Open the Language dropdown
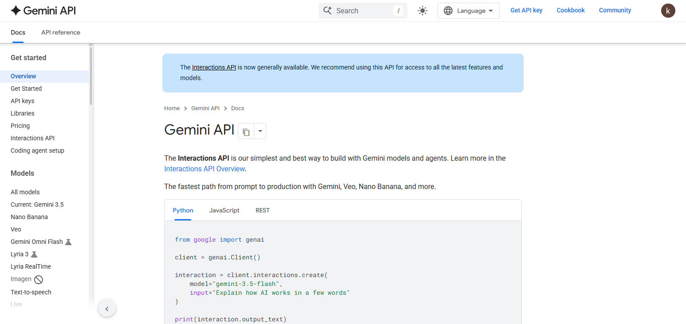The height and width of the screenshot is (324, 686). [x=469, y=11]
